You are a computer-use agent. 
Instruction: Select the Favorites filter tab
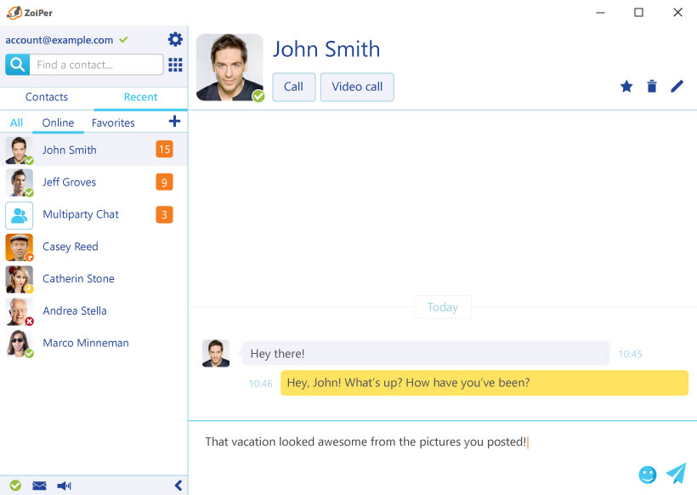click(113, 122)
